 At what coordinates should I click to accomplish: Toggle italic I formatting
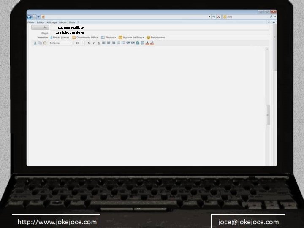[x=94, y=43]
